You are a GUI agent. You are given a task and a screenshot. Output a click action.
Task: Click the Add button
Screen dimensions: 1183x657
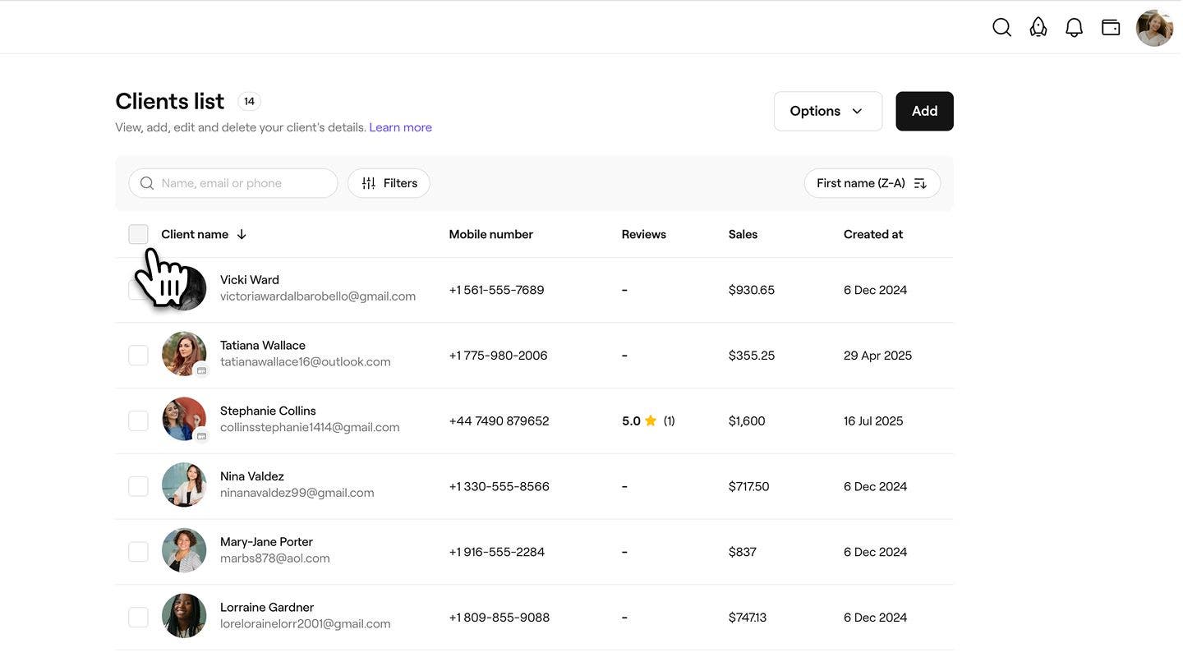(924, 111)
